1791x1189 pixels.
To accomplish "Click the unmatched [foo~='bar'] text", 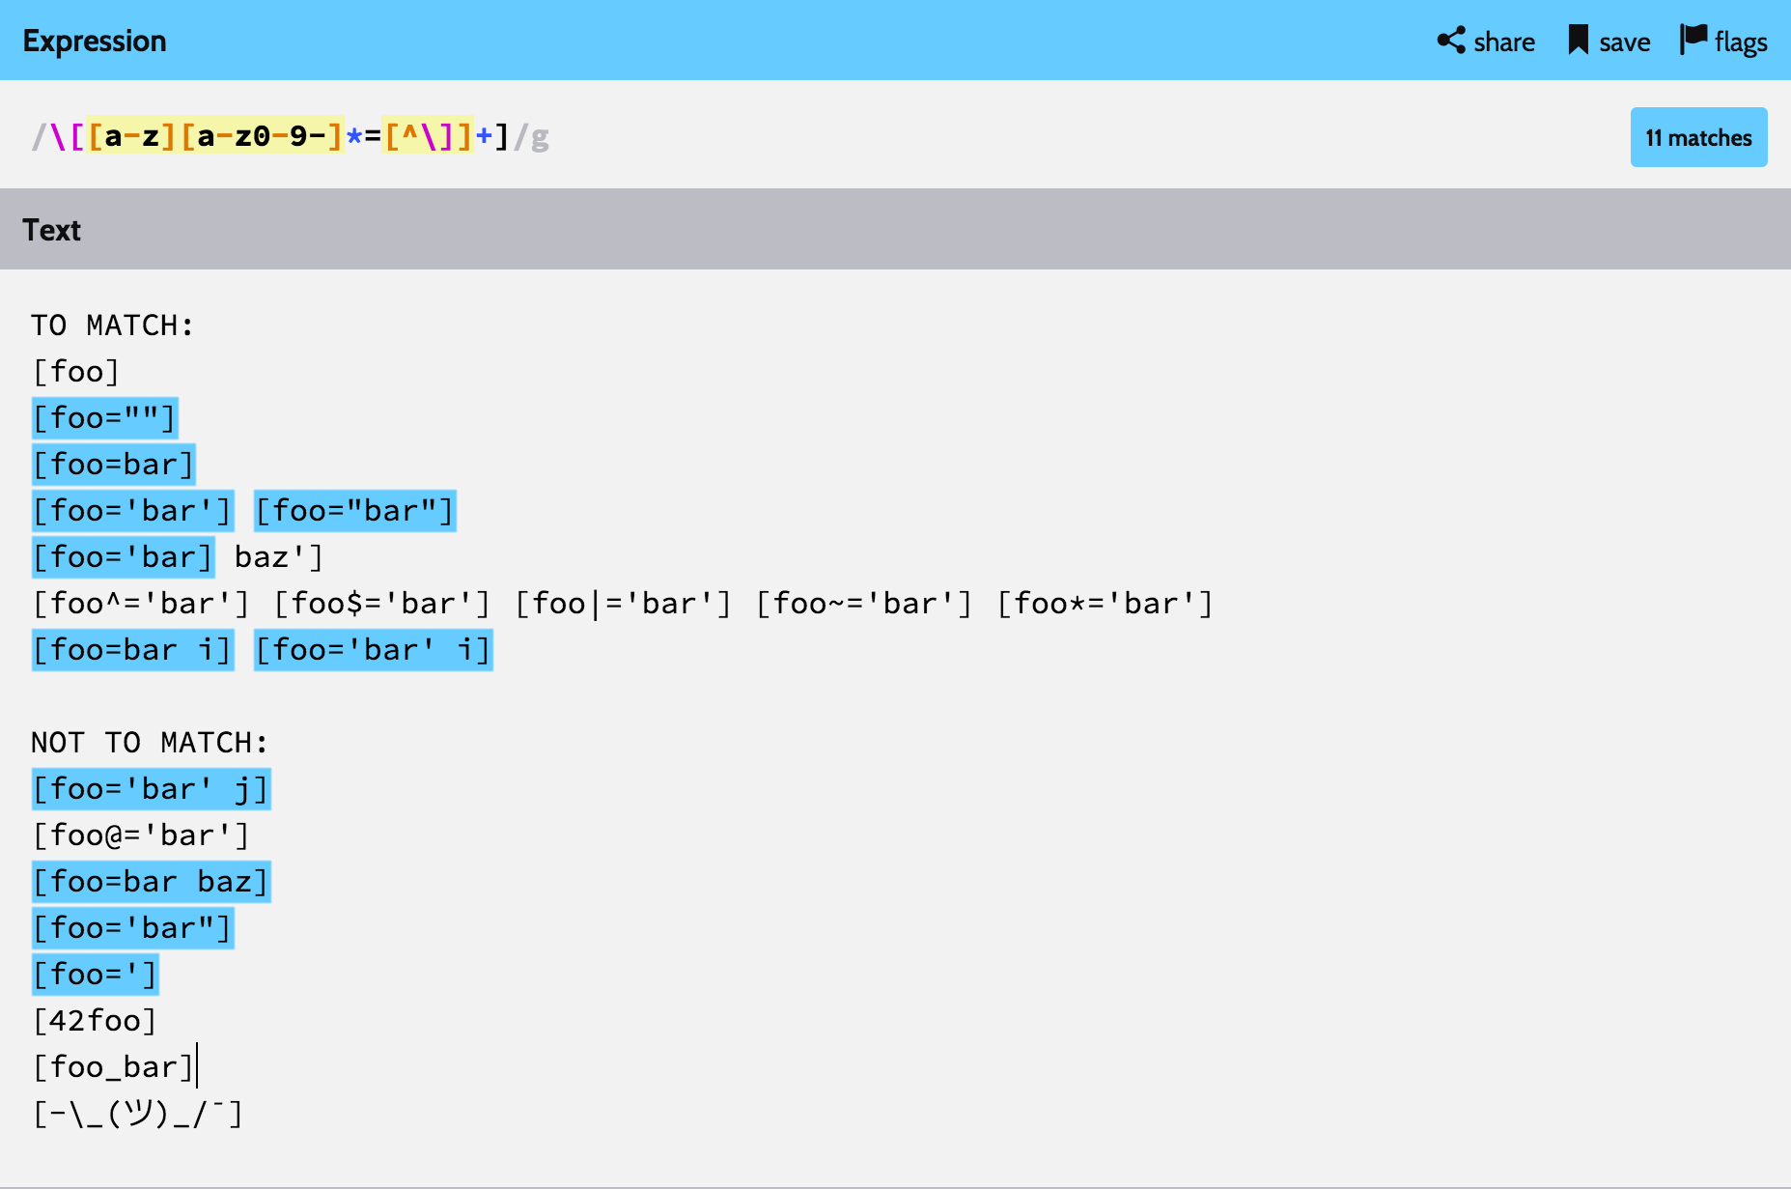I will pyautogui.click(x=863, y=604).
